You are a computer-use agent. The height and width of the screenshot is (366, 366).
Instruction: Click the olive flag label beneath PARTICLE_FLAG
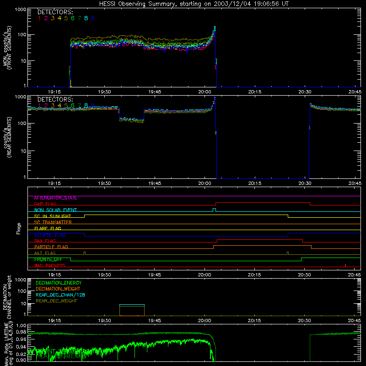click(45, 253)
